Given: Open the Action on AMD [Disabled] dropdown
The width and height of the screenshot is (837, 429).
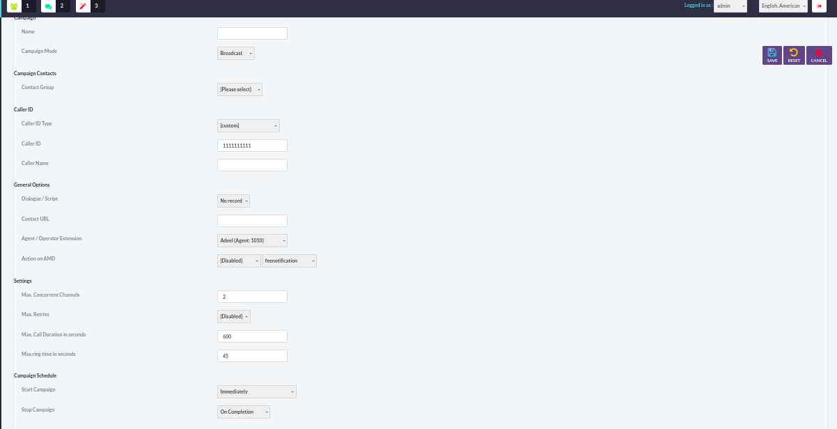Looking at the screenshot, I should pos(239,260).
